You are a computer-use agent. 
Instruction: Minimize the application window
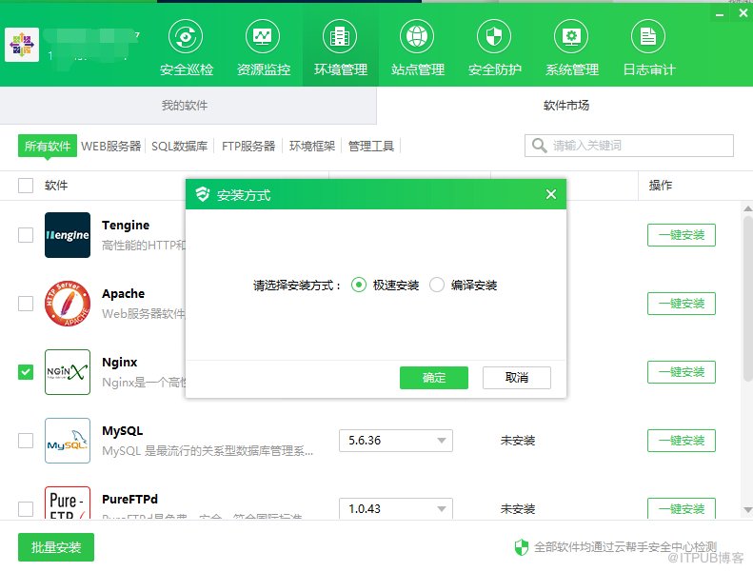point(720,14)
